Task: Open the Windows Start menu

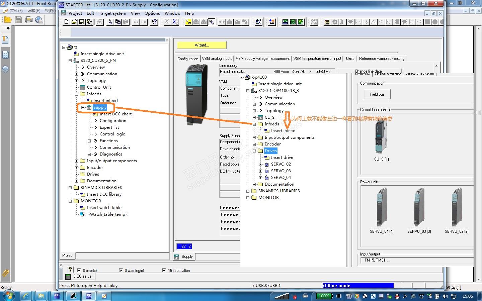Action: coord(8,296)
